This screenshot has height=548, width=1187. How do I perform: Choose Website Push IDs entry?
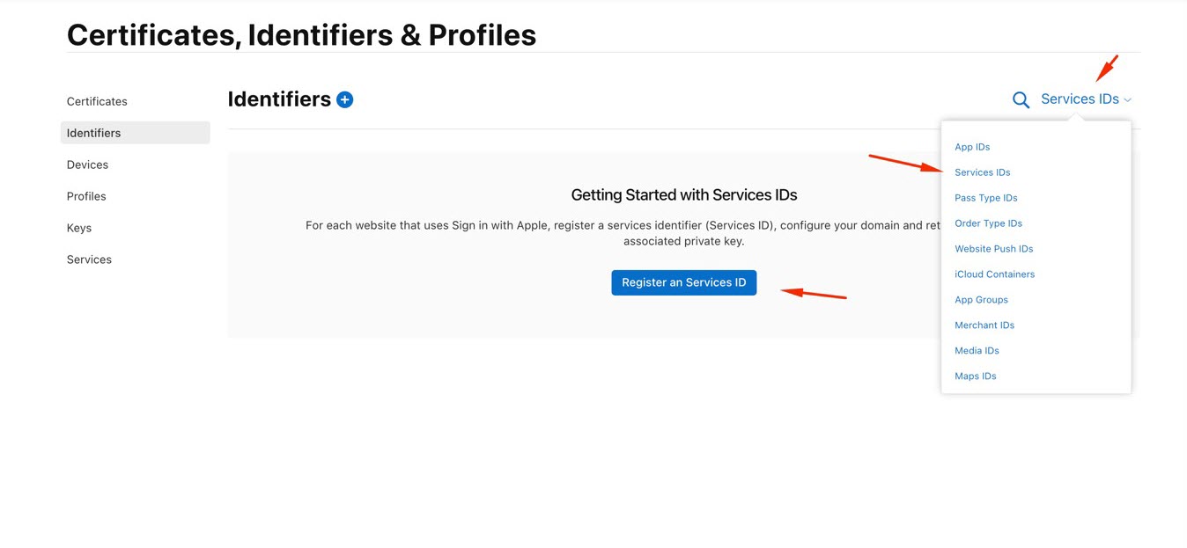coord(994,249)
